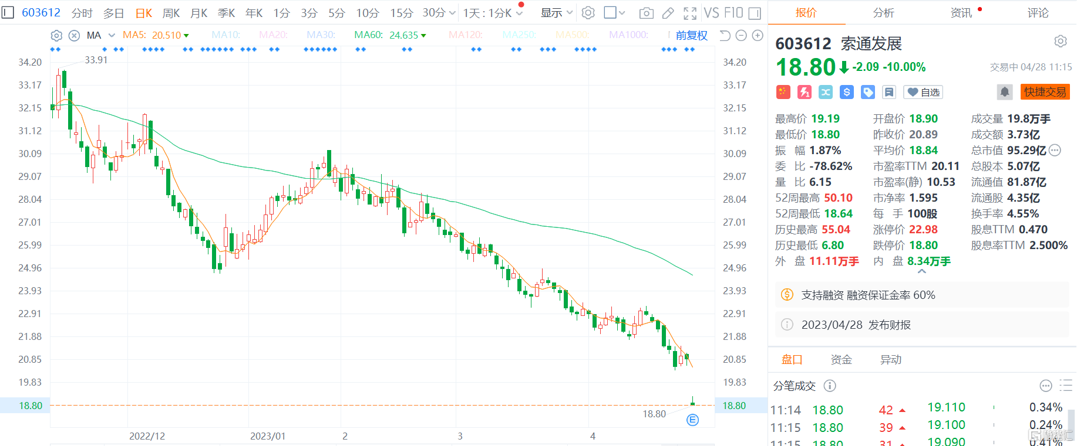Click the blue price tag icon
1077x446 pixels.
(868, 92)
